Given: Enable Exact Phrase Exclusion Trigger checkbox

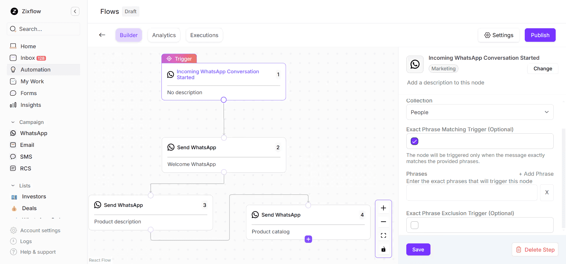Looking at the screenshot, I should (415, 225).
